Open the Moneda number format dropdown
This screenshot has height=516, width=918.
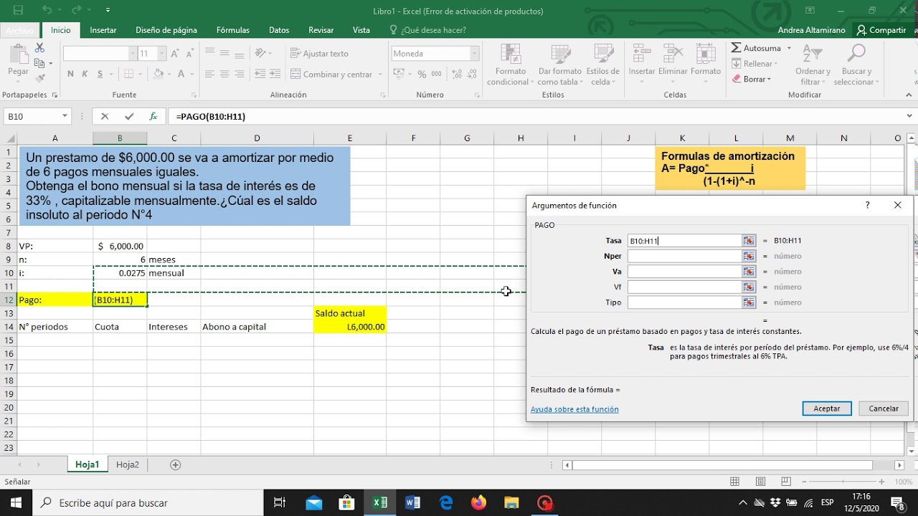474,54
